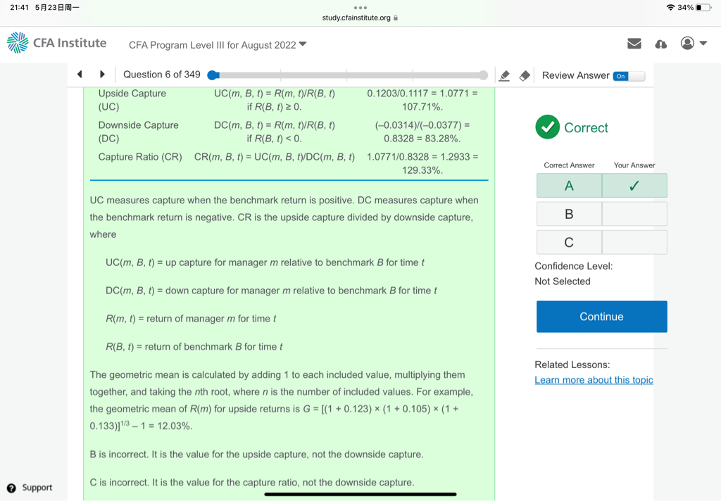Select answer choice C cell
721x501 pixels.
pos(569,242)
